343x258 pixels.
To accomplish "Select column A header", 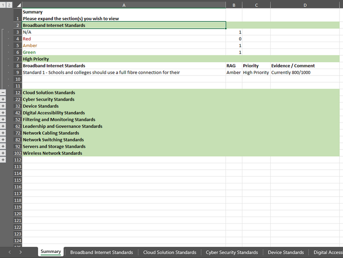I will (x=124, y=5).
